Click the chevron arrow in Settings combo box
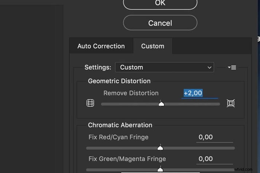This screenshot has height=173, width=260. tap(209, 67)
